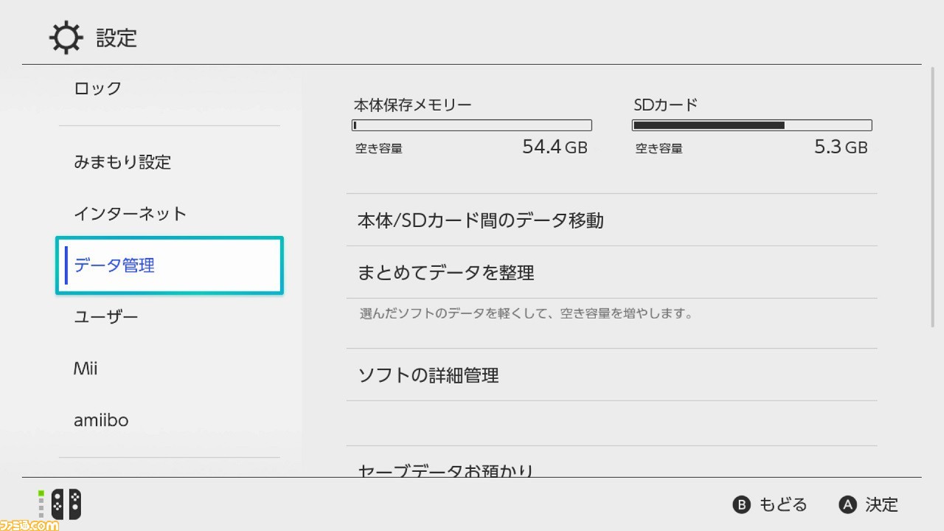Click the Joy-Con controller icon
Image resolution: width=944 pixels, height=531 pixels.
click(66, 505)
